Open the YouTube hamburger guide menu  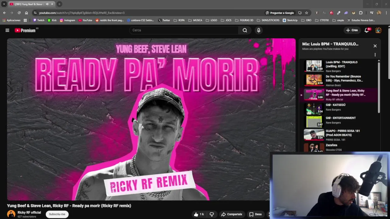click(7, 30)
